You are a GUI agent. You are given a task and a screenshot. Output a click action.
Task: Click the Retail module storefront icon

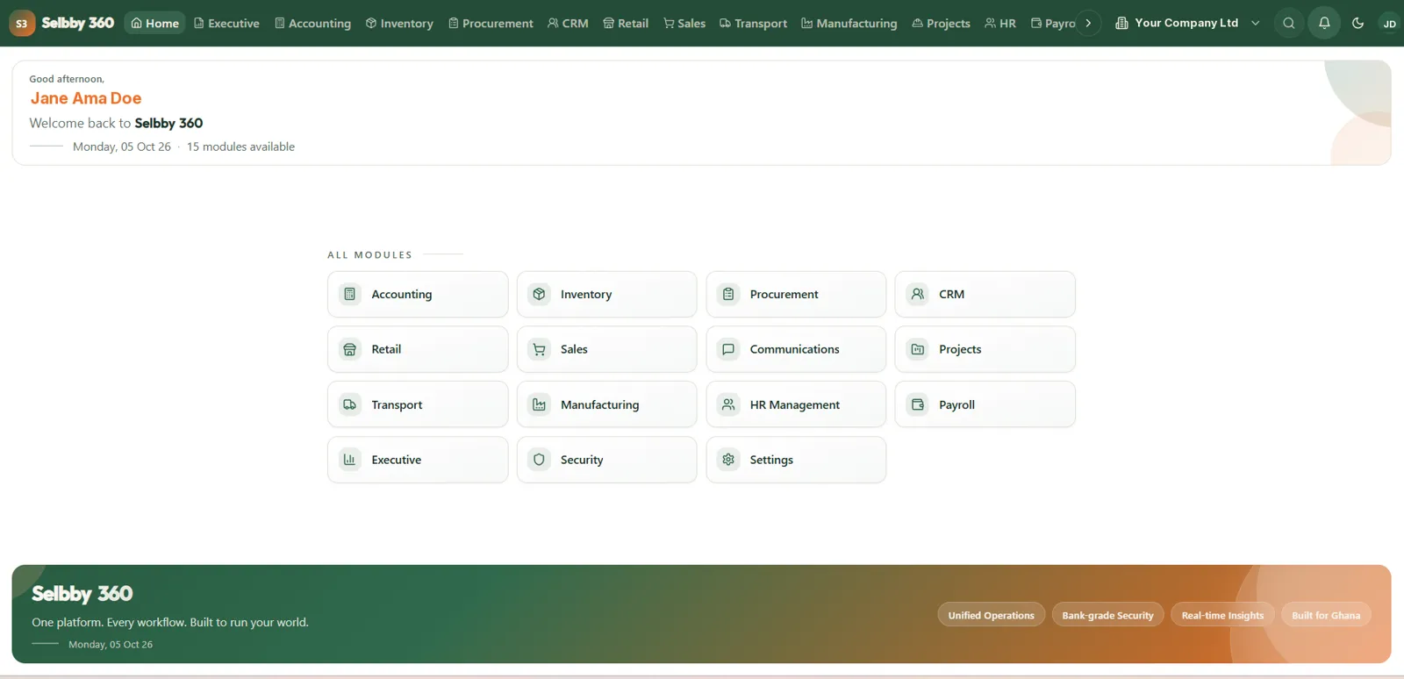point(350,349)
